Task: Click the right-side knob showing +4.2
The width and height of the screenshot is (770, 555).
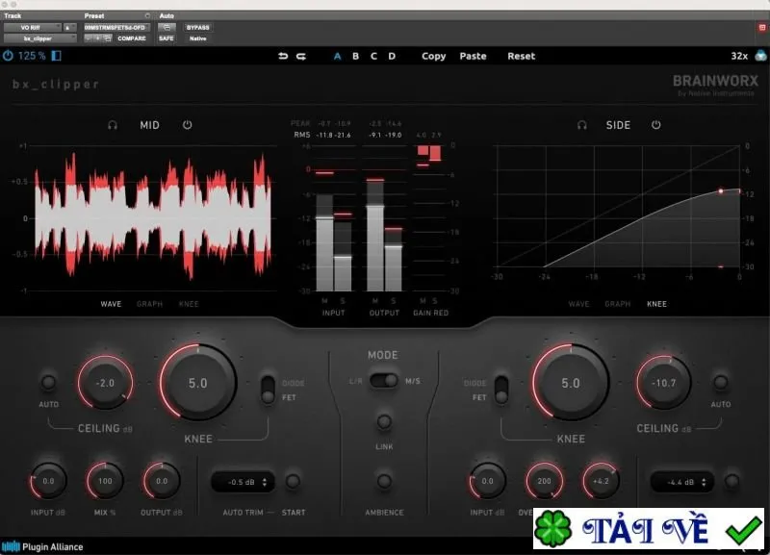Action: (x=601, y=481)
